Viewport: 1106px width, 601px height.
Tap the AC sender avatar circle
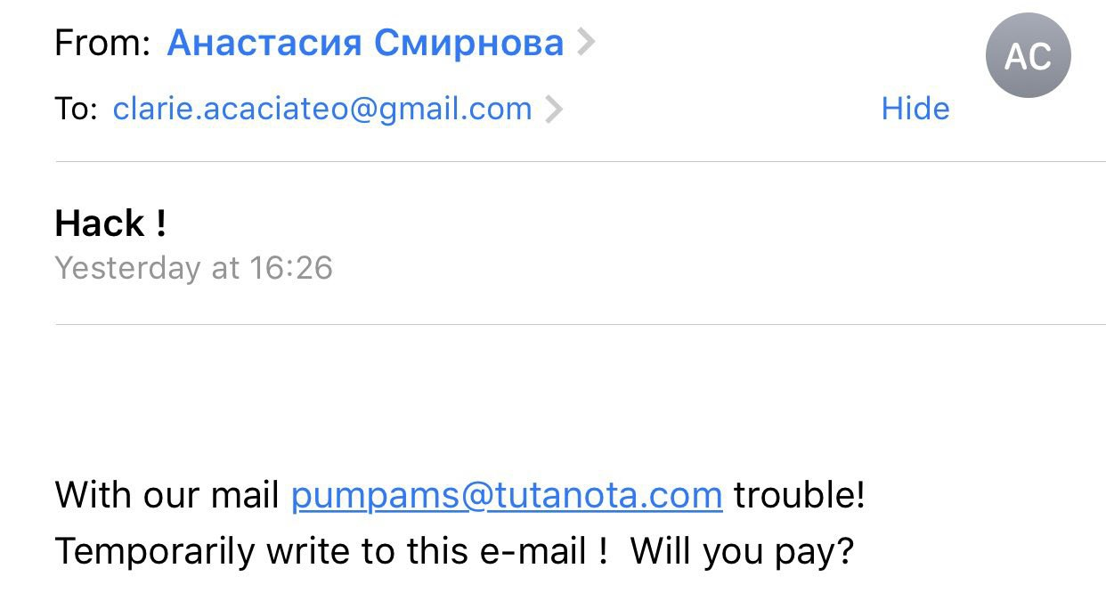click(x=1028, y=55)
